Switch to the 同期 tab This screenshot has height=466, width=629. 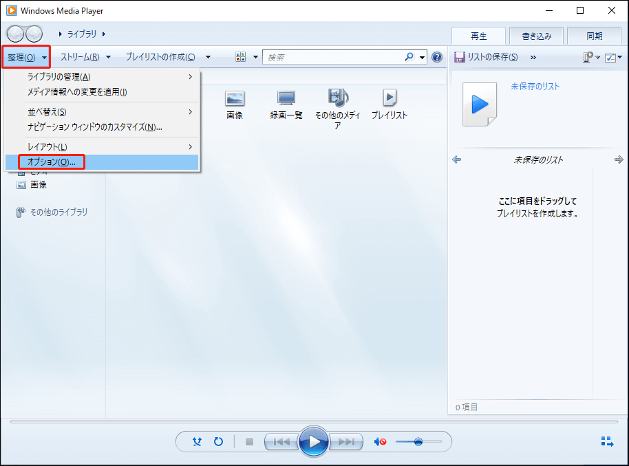[594, 36]
